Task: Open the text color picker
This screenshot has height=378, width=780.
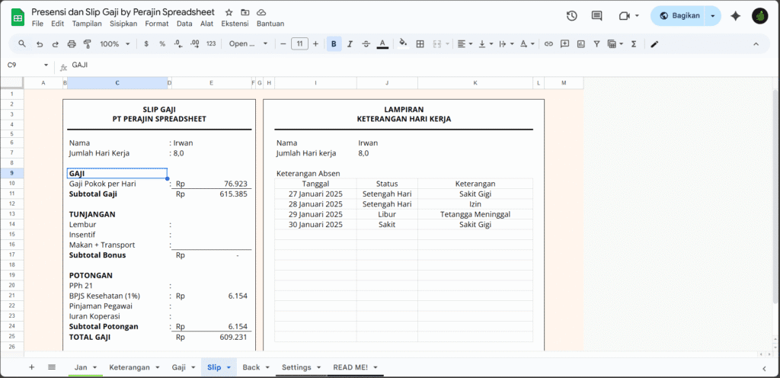Action: (382, 43)
